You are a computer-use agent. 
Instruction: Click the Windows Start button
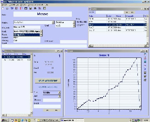pos(5,120)
